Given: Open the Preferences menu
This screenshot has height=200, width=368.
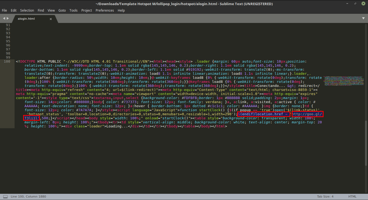Looking at the screenshot, I should 105,10.
